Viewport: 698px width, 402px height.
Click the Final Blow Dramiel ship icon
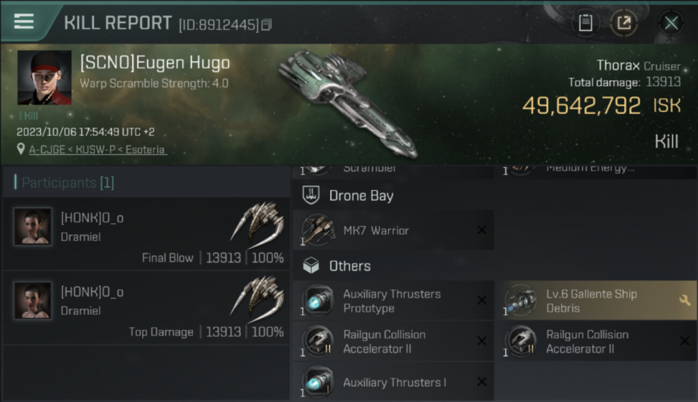258,222
